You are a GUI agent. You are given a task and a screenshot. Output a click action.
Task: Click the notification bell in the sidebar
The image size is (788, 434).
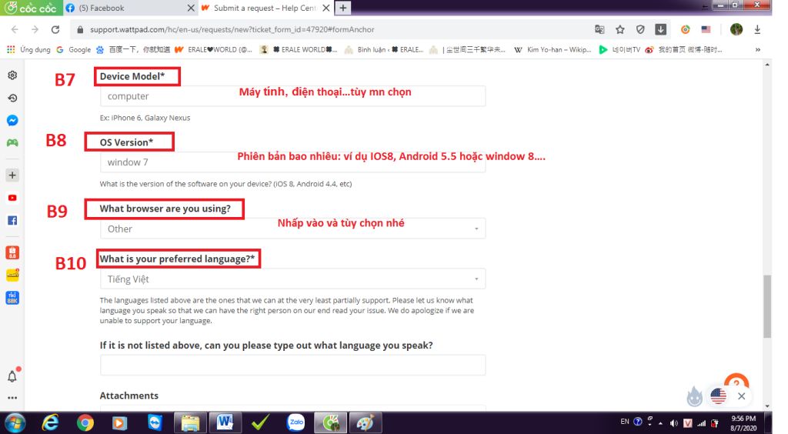[12, 376]
